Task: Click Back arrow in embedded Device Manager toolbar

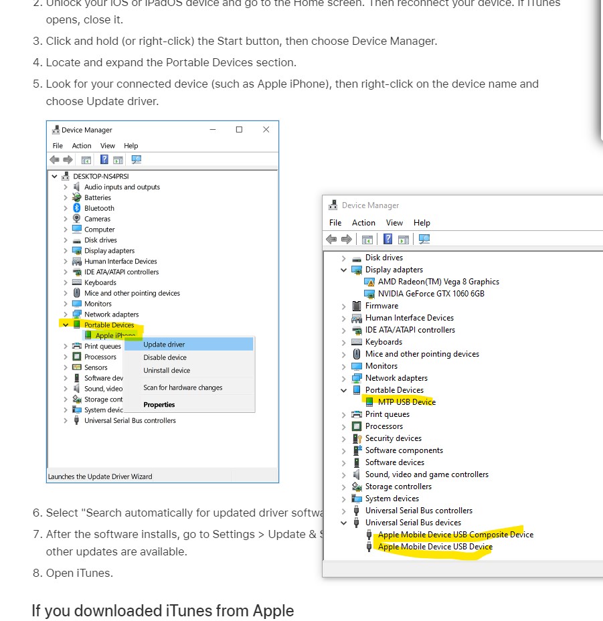Action: [54, 160]
